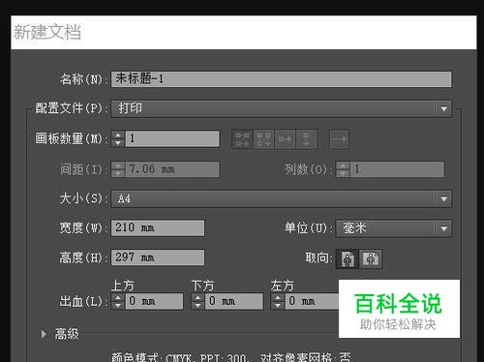Viewport: 484px width, 362px height.
Task: Click the 上方 bleed field
Action: click(x=154, y=301)
